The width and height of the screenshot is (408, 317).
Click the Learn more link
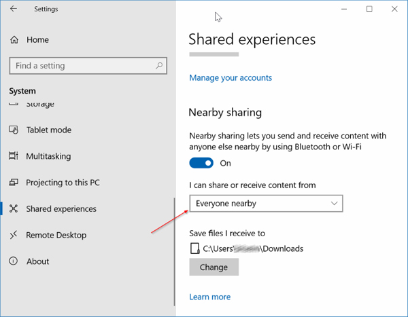coord(209,297)
